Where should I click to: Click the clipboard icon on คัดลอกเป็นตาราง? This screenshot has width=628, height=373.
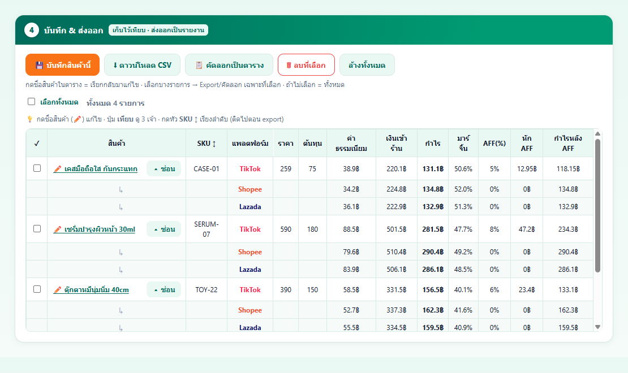click(x=199, y=65)
